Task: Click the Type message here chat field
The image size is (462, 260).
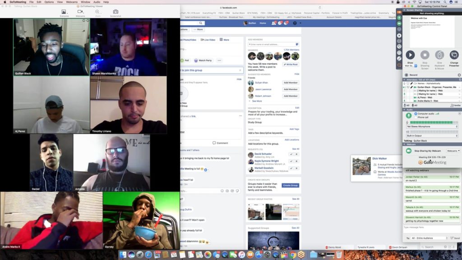Action: pyautogui.click(x=431, y=229)
